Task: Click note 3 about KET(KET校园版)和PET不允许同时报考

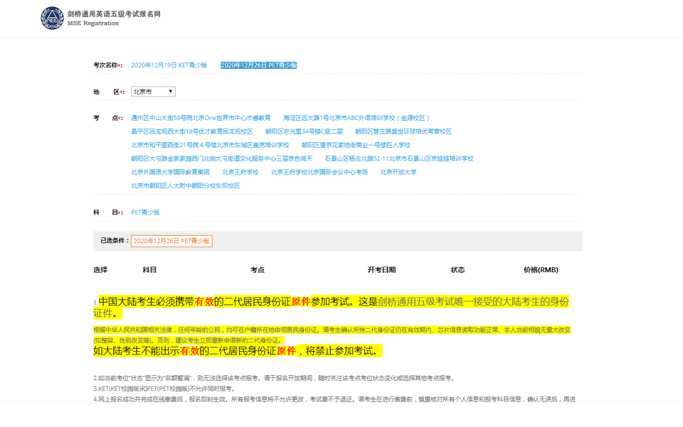Action: pos(164,388)
